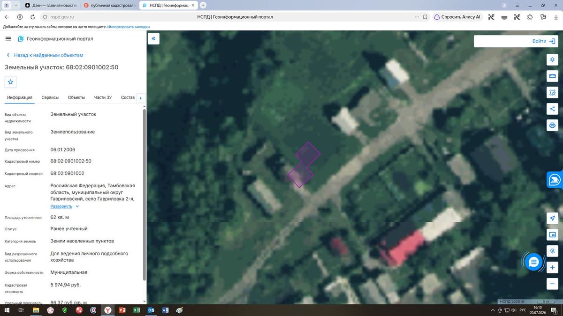The image size is (563, 316).
Task: Open a new browser tab
Action: tap(203, 5)
